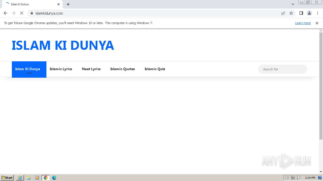Open the media player taskbar icon
The width and height of the screenshot is (323, 181).
[x=37, y=178]
